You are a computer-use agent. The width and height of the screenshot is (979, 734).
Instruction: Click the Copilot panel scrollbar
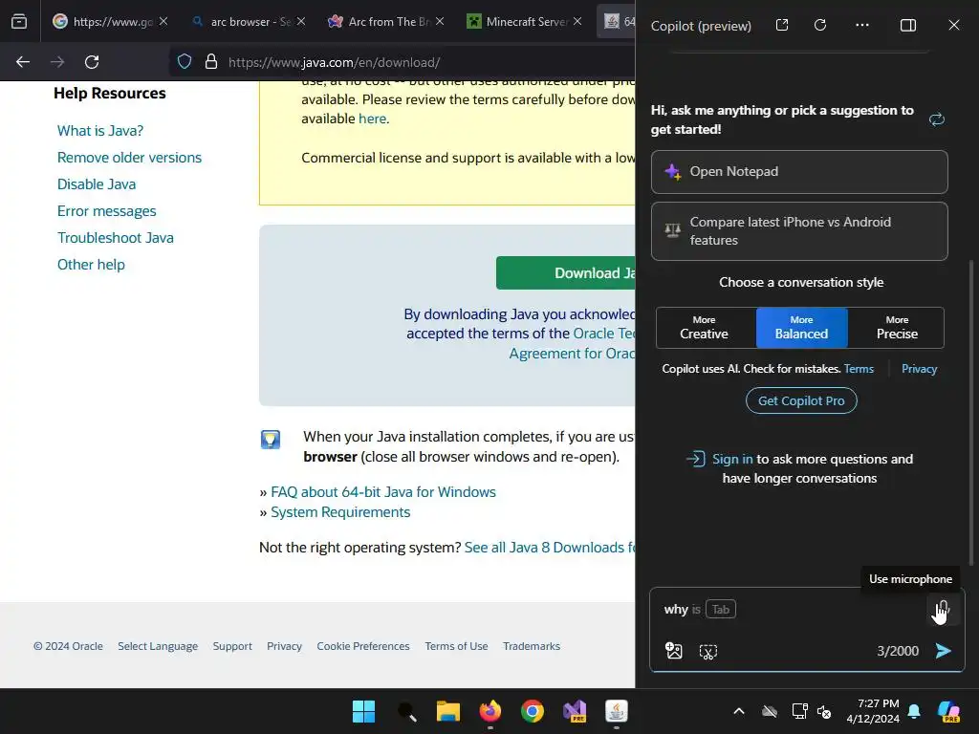point(971,412)
